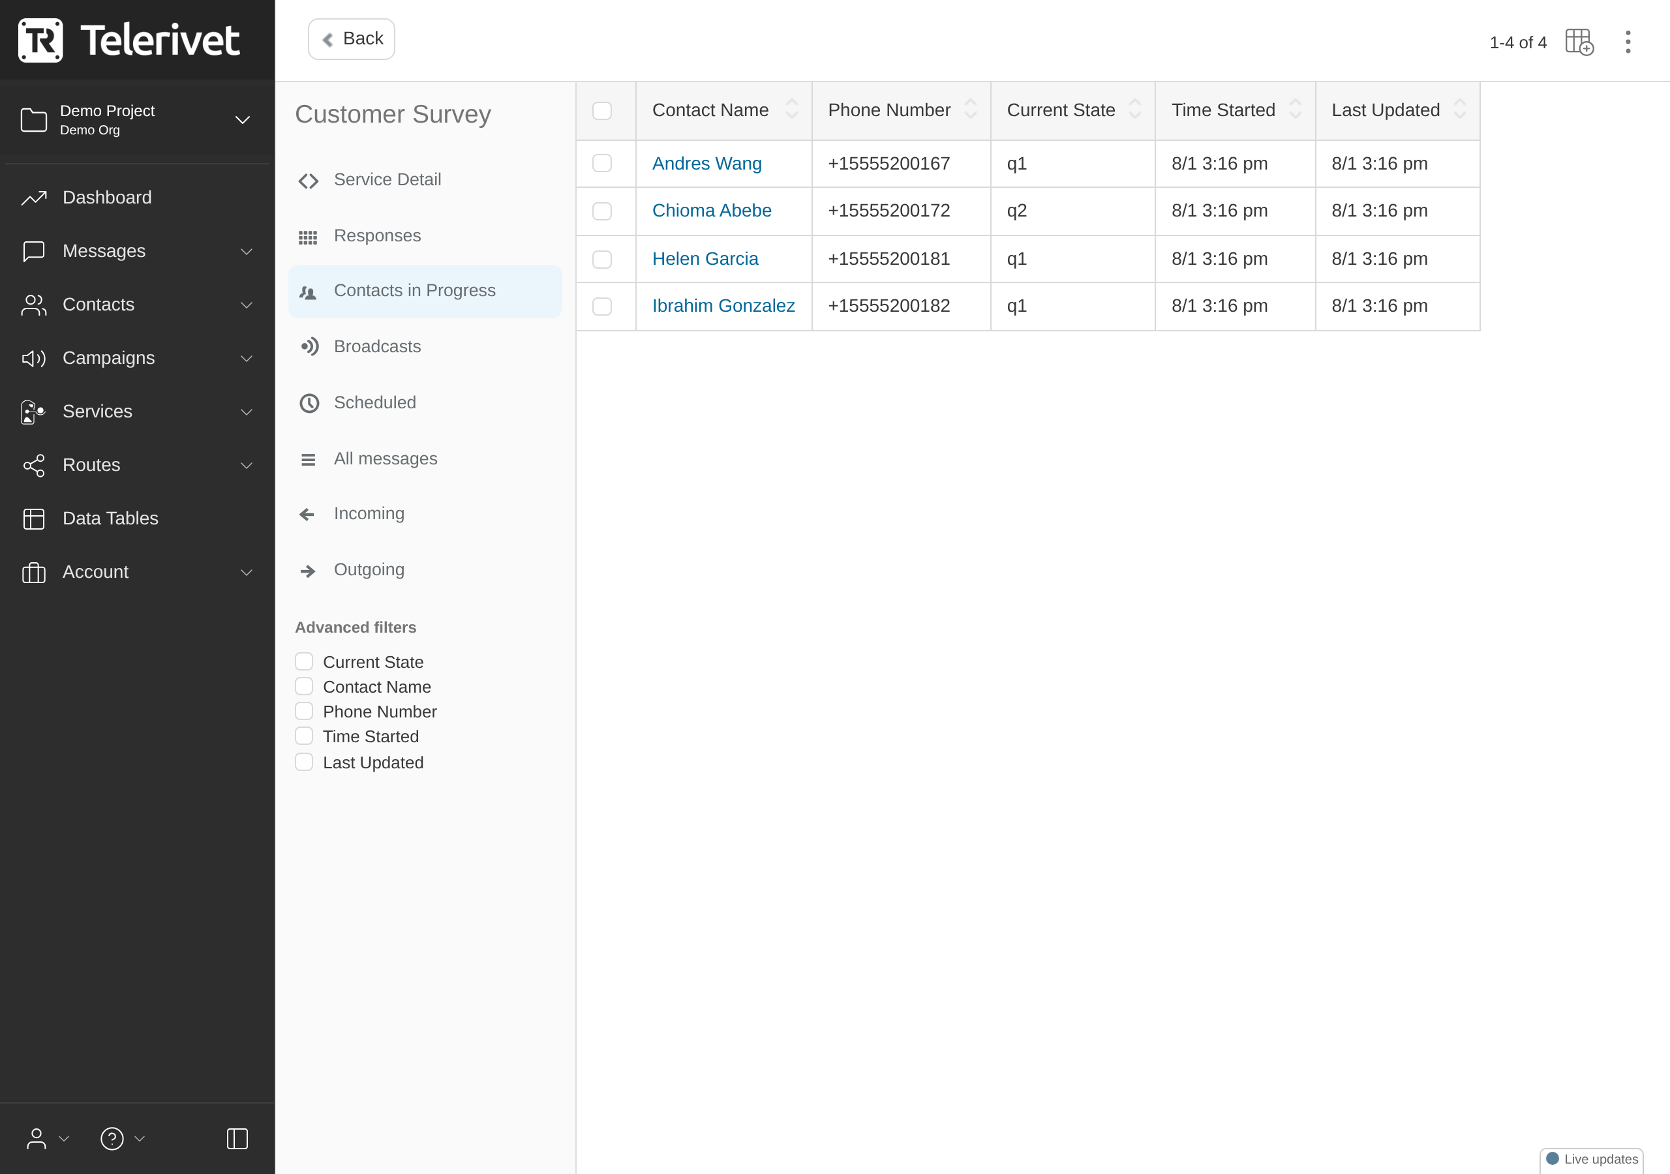Click the help question mark icon
Viewport: 1670px width, 1174px height.
coord(112,1138)
